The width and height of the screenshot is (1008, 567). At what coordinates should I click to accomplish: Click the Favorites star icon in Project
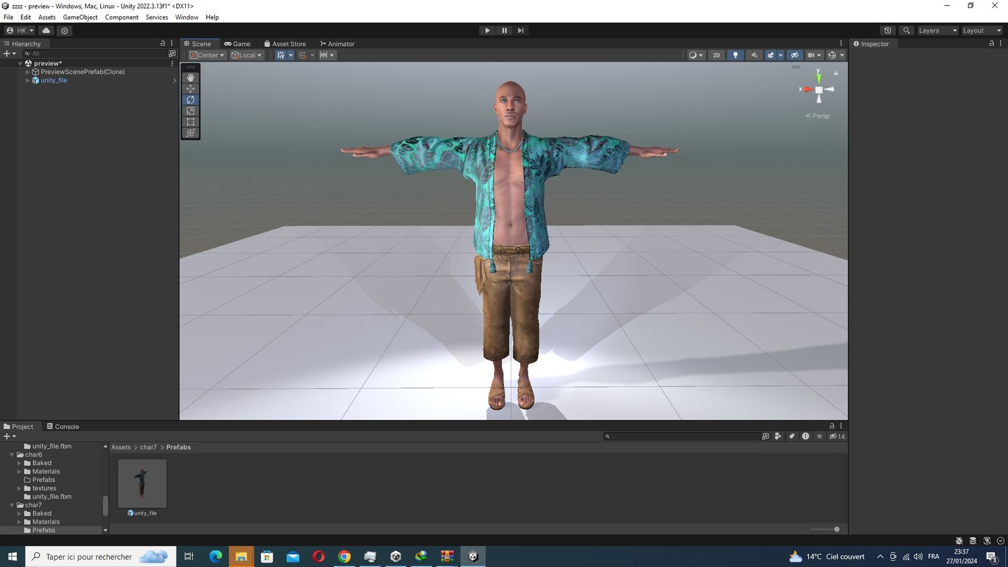pos(820,436)
